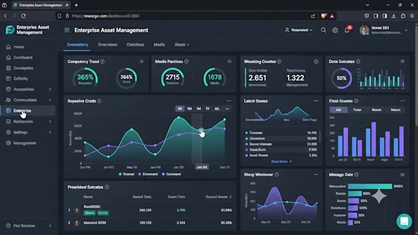
Task: Select Dashboard in the sidebar
Action: point(23,58)
